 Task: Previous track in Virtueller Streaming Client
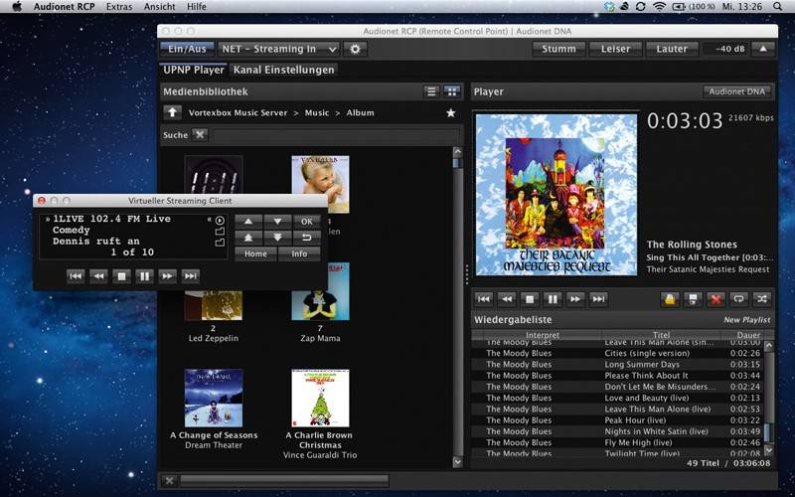click(76, 276)
